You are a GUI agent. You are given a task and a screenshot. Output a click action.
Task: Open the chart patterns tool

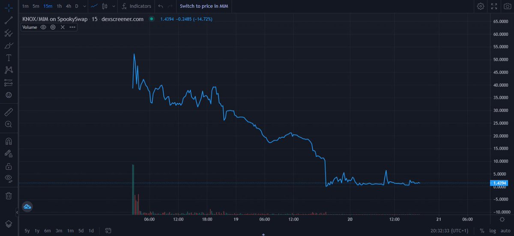point(8,70)
